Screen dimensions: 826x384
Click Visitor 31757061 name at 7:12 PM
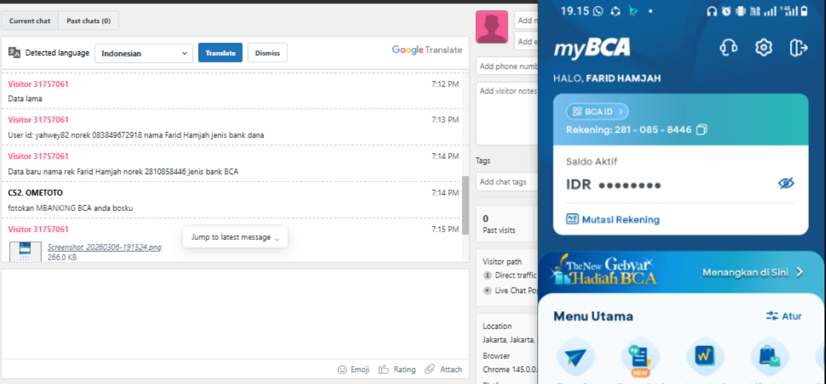[38, 84]
